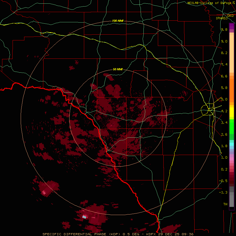The image size is (236, 236).
Task: Click the yellow segment of the color bar
Action: point(232,112)
